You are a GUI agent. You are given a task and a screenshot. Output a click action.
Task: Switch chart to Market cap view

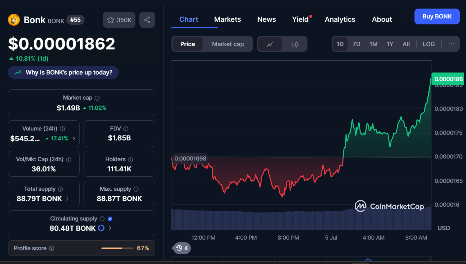(x=228, y=44)
